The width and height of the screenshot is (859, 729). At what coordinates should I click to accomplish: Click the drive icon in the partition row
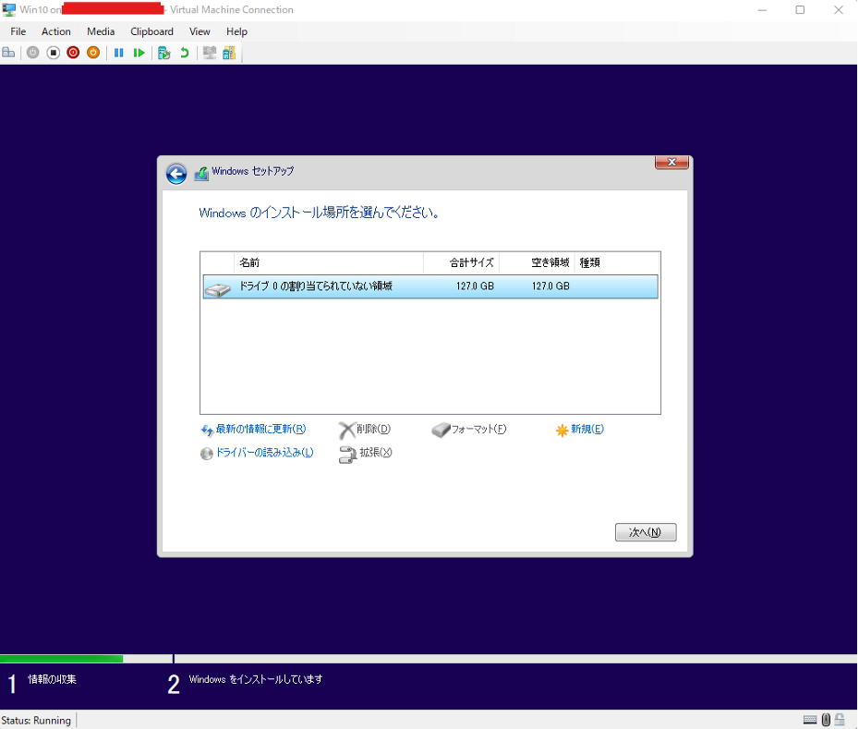[218, 288]
